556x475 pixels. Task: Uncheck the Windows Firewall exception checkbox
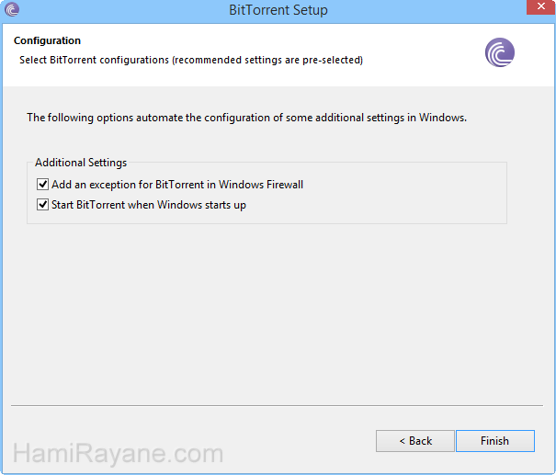tap(42, 185)
